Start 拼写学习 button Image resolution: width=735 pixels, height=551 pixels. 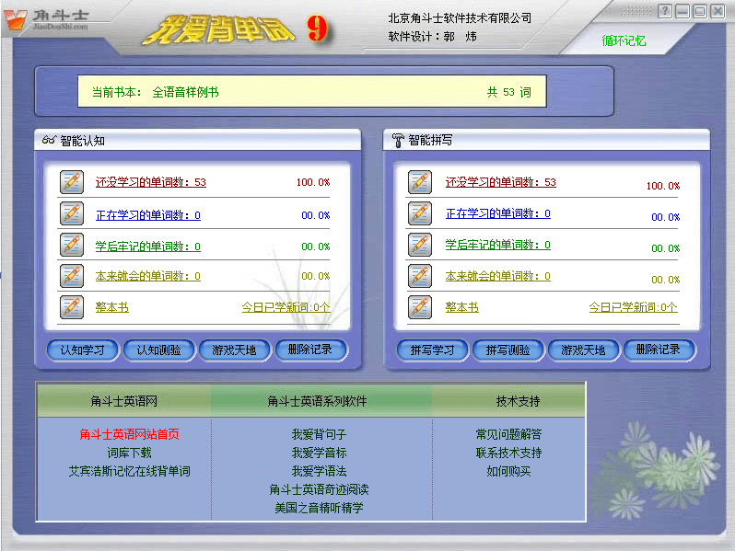(x=432, y=350)
